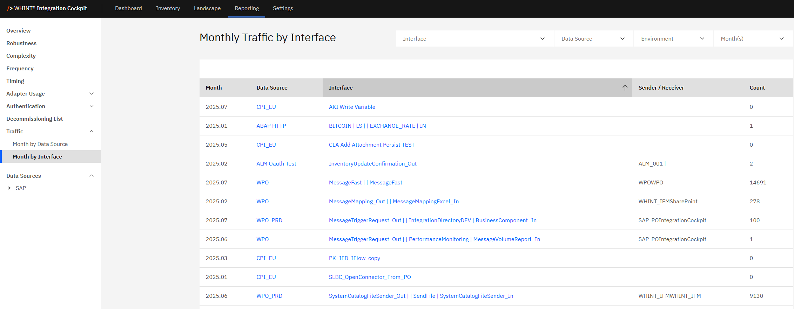This screenshot has height=309, width=794.
Task: Click the sort arrow in Interface column
Action: [625, 88]
